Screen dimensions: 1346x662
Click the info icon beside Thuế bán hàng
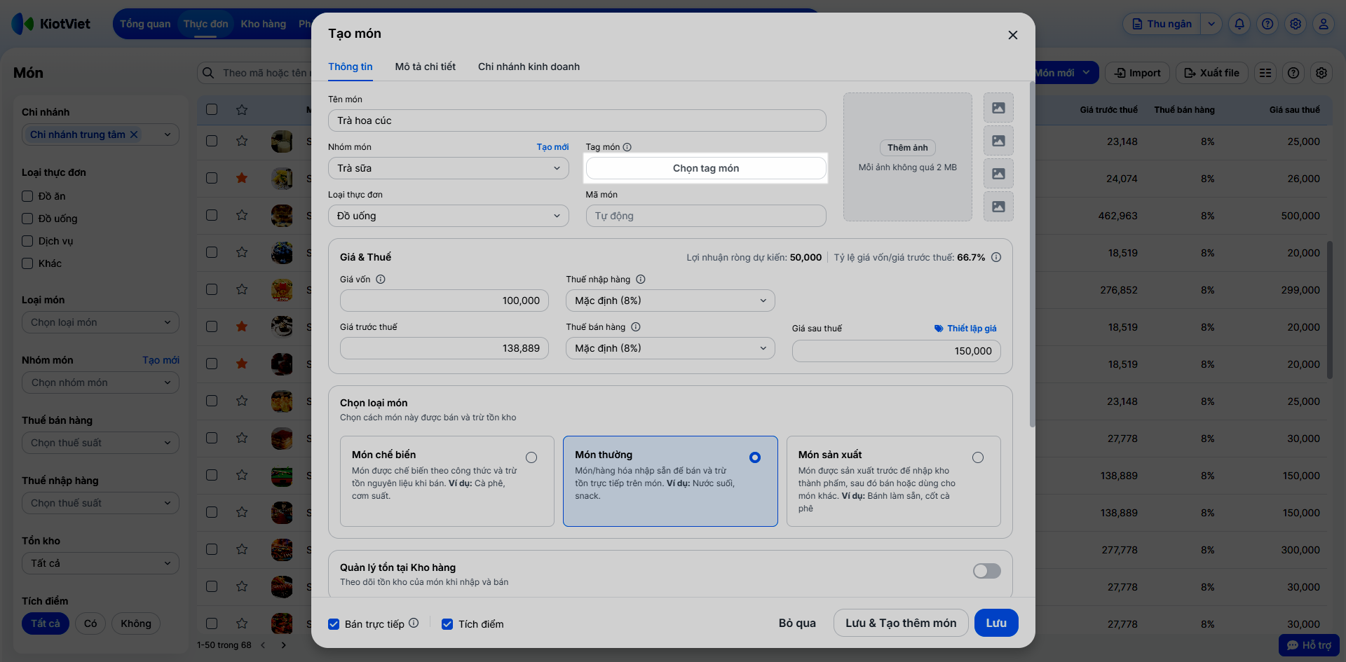tap(636, 326)
